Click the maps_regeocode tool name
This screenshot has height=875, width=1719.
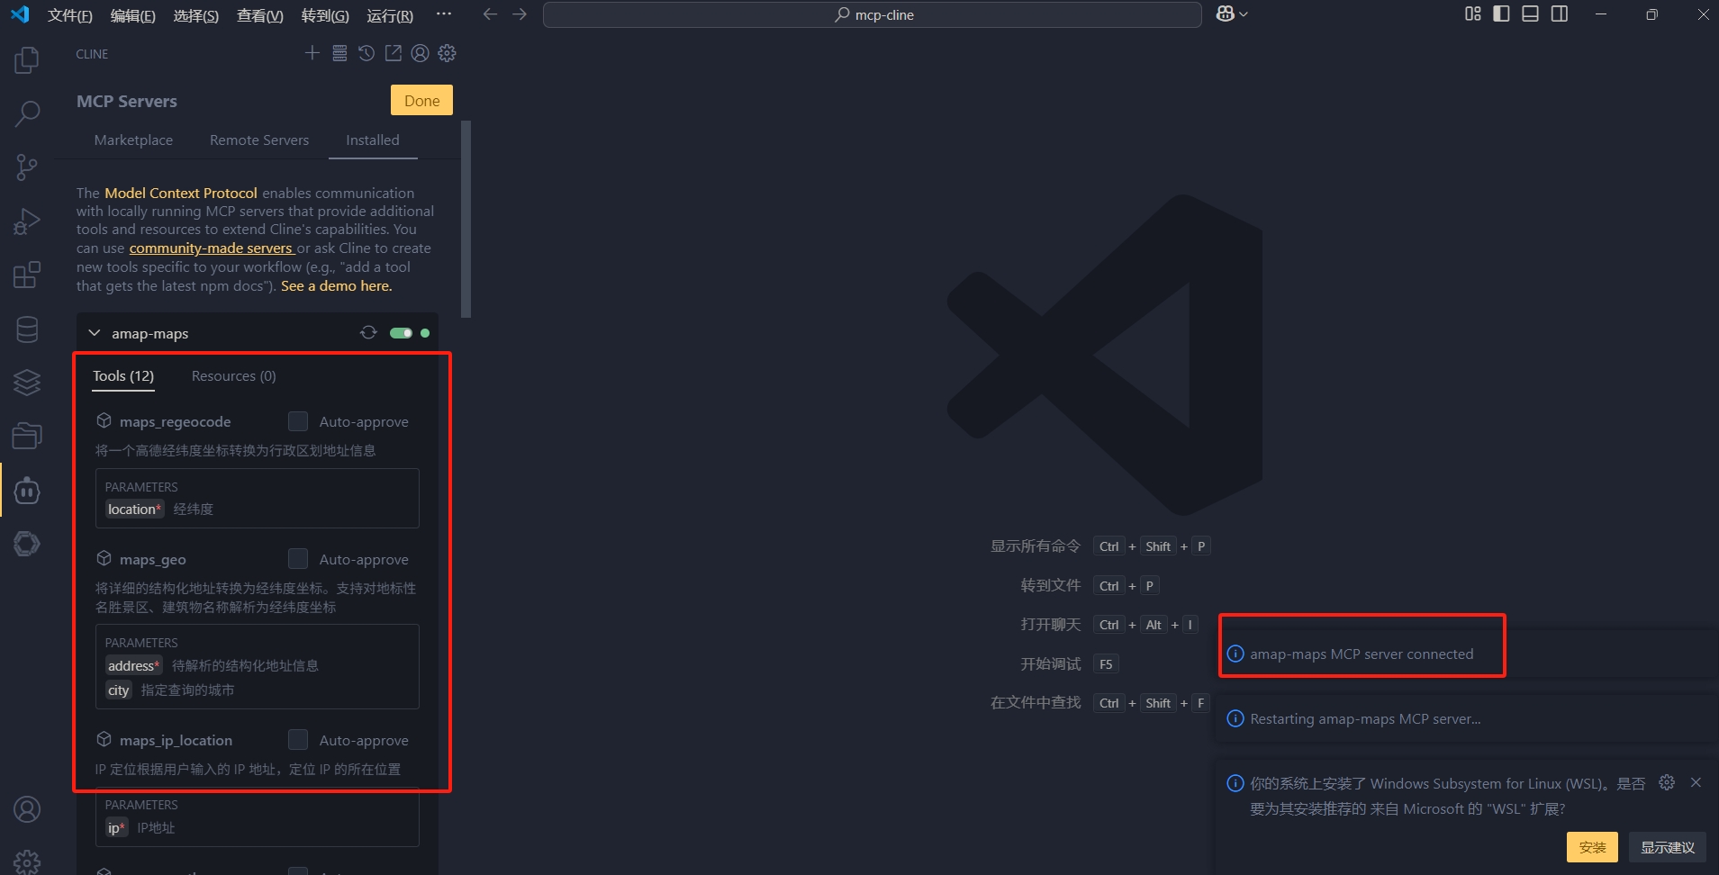[175, 422]
